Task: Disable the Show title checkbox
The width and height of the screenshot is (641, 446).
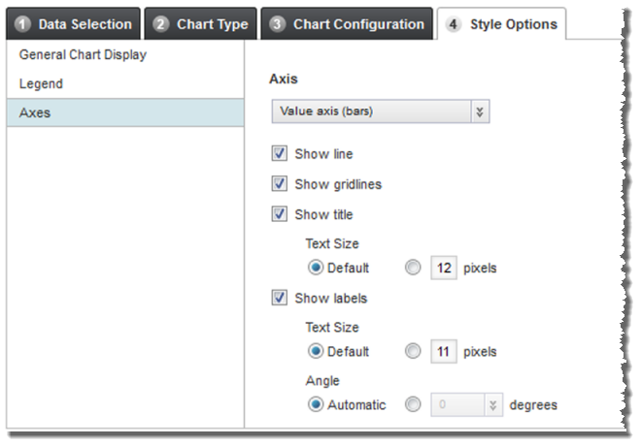Action: (x=280, y=214)
